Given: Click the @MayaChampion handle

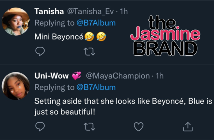Looking at the screenshot, I should click(x=118, y=76).
